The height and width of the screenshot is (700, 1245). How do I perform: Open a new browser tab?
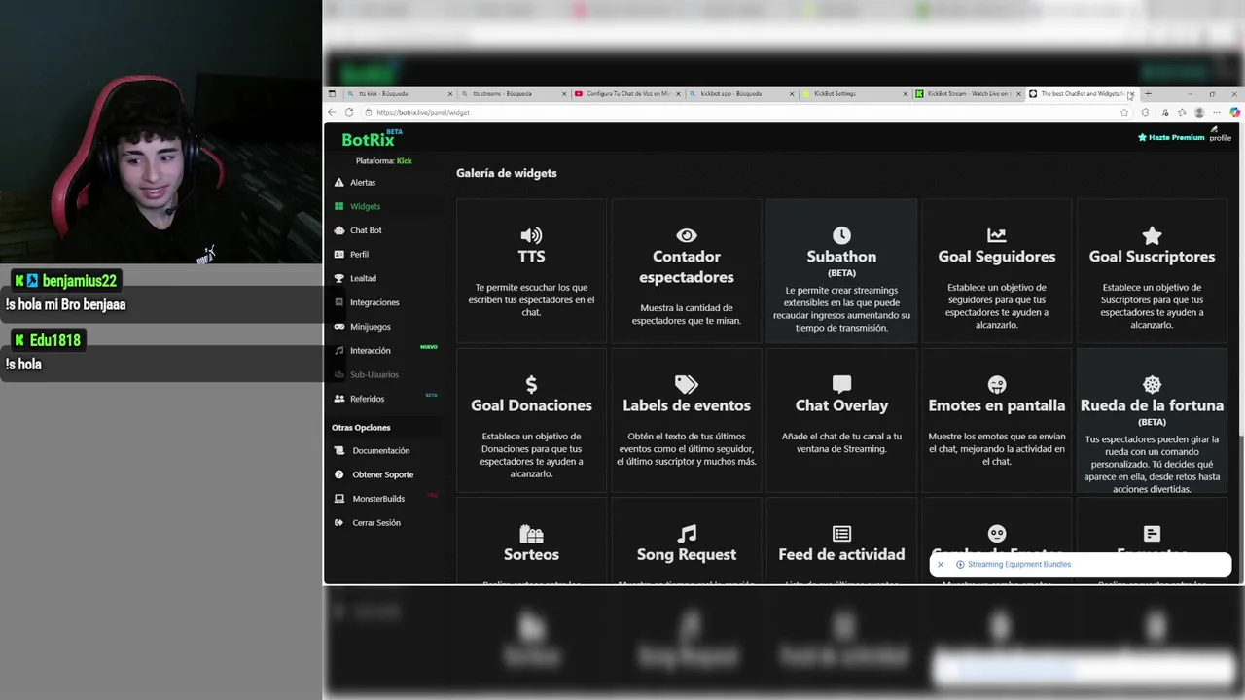[1148, 94]
